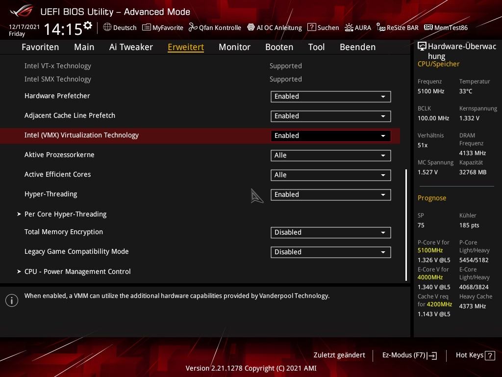Image resolution: width=502 pixels, height=377 pixels.
Task: Click the Deutsch language label
Action: click(125, 27)
